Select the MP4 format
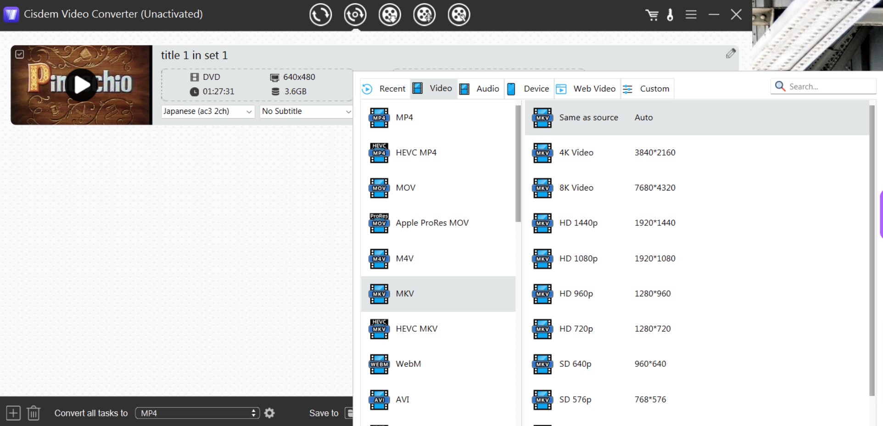883x426 pixels. coord(438,118)
